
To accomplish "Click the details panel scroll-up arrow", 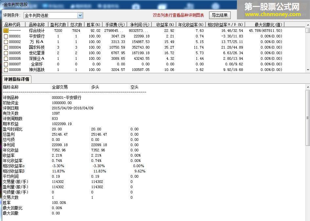I will tap(308, 87).
